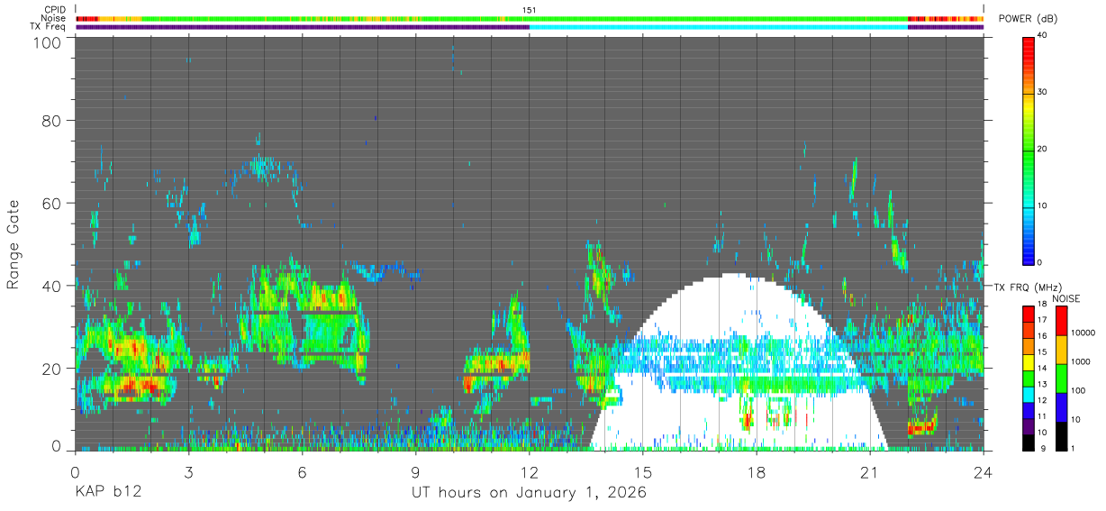
Task: Click power legend value 0
Action: coord(1041,262)
